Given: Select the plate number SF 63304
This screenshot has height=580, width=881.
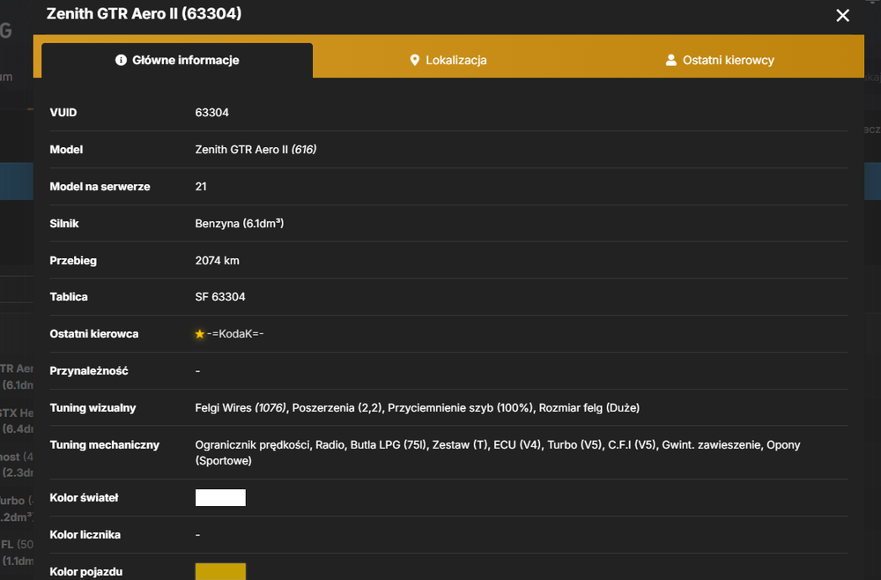Looking at the screenshot, I should coord(220,297).
